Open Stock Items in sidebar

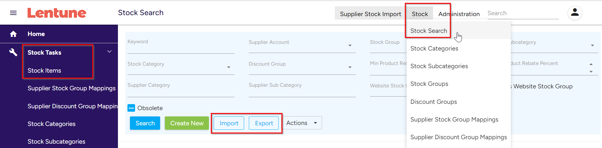tap(44, 70)
